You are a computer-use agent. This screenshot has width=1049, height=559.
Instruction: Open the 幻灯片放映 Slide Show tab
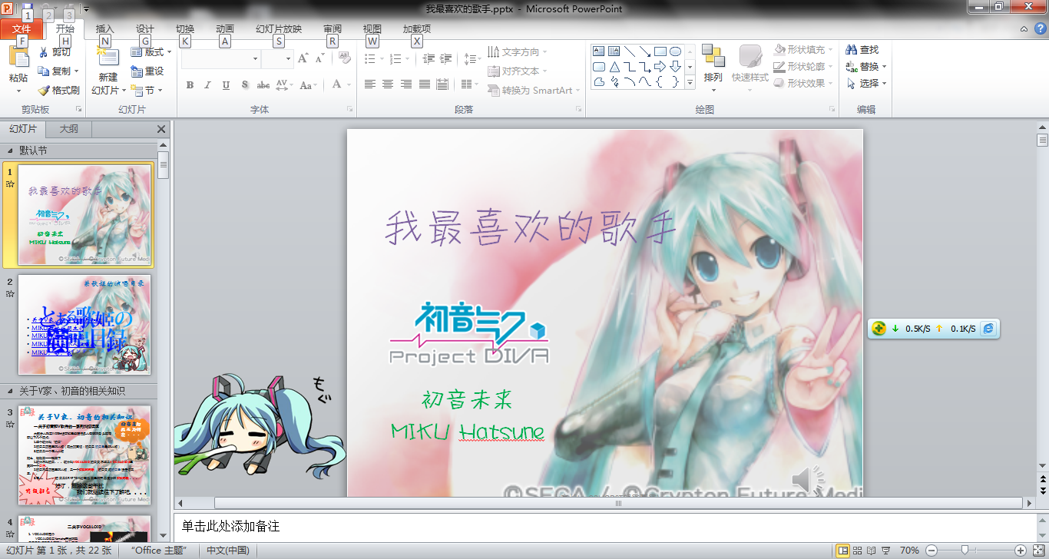click(279, 29)
